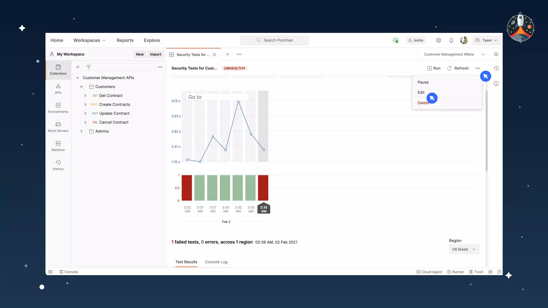Expand the Admins folder
This screenshot has width=548, height=308.
point(81,131)
